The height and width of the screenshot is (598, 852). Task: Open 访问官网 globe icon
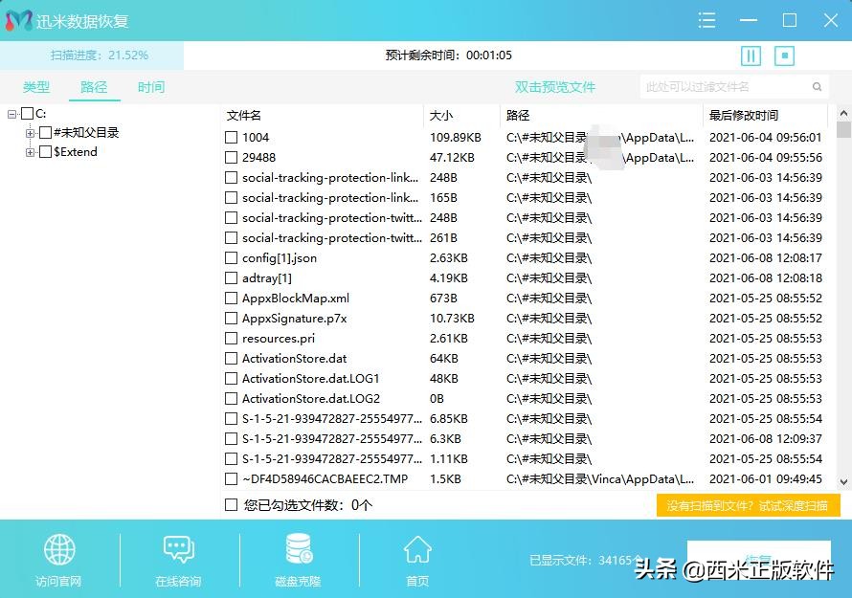[x=59, y=549]
